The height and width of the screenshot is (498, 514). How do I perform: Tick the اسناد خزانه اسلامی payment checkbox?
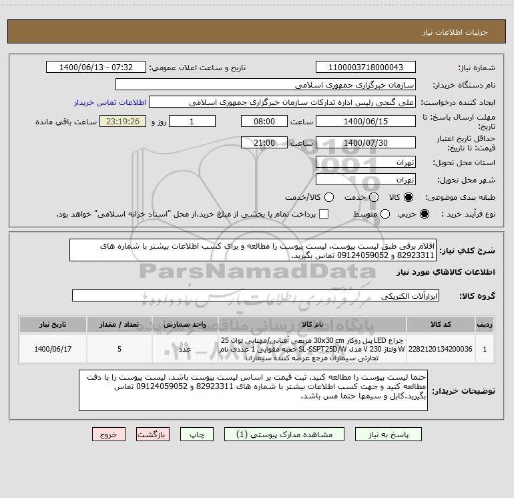pyautogui.click(x=324, y=214)
